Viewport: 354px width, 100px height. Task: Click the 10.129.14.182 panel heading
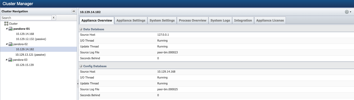[x=90, y=12]
